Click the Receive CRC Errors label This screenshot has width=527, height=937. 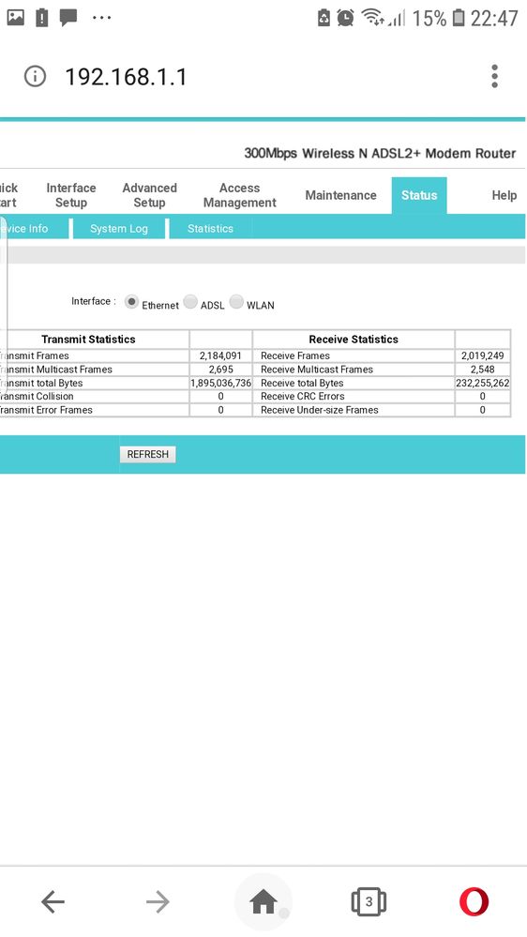tap(302, 396)
